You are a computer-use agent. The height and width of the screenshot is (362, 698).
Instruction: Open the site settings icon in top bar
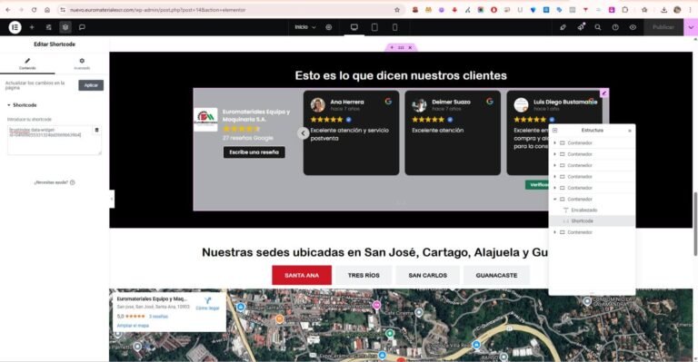tap(48, 27)
